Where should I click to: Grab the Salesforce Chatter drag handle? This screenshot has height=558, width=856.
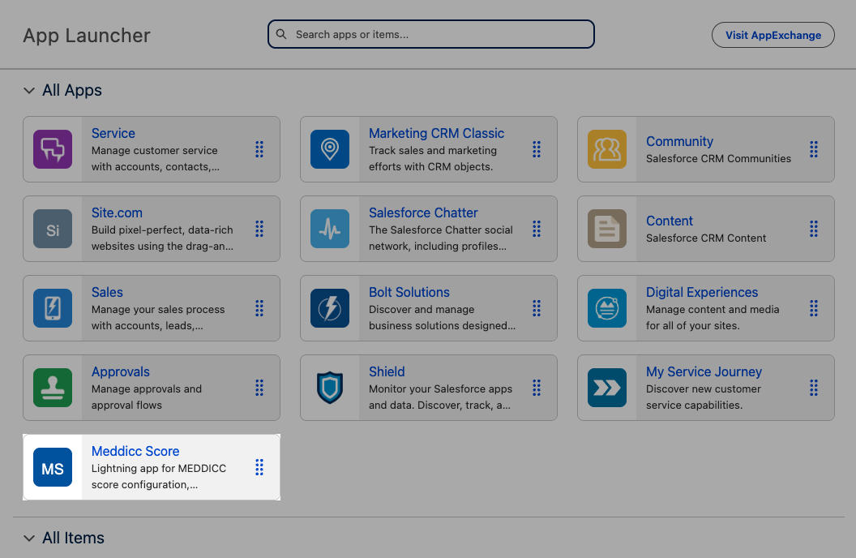(x=537, y=229)
